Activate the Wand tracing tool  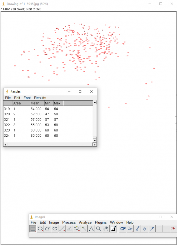click(84, 229)
